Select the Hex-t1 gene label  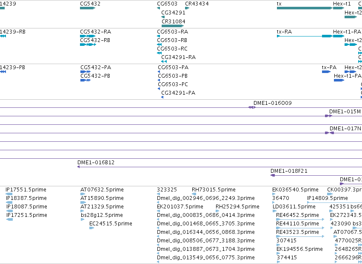coord(342,4)
